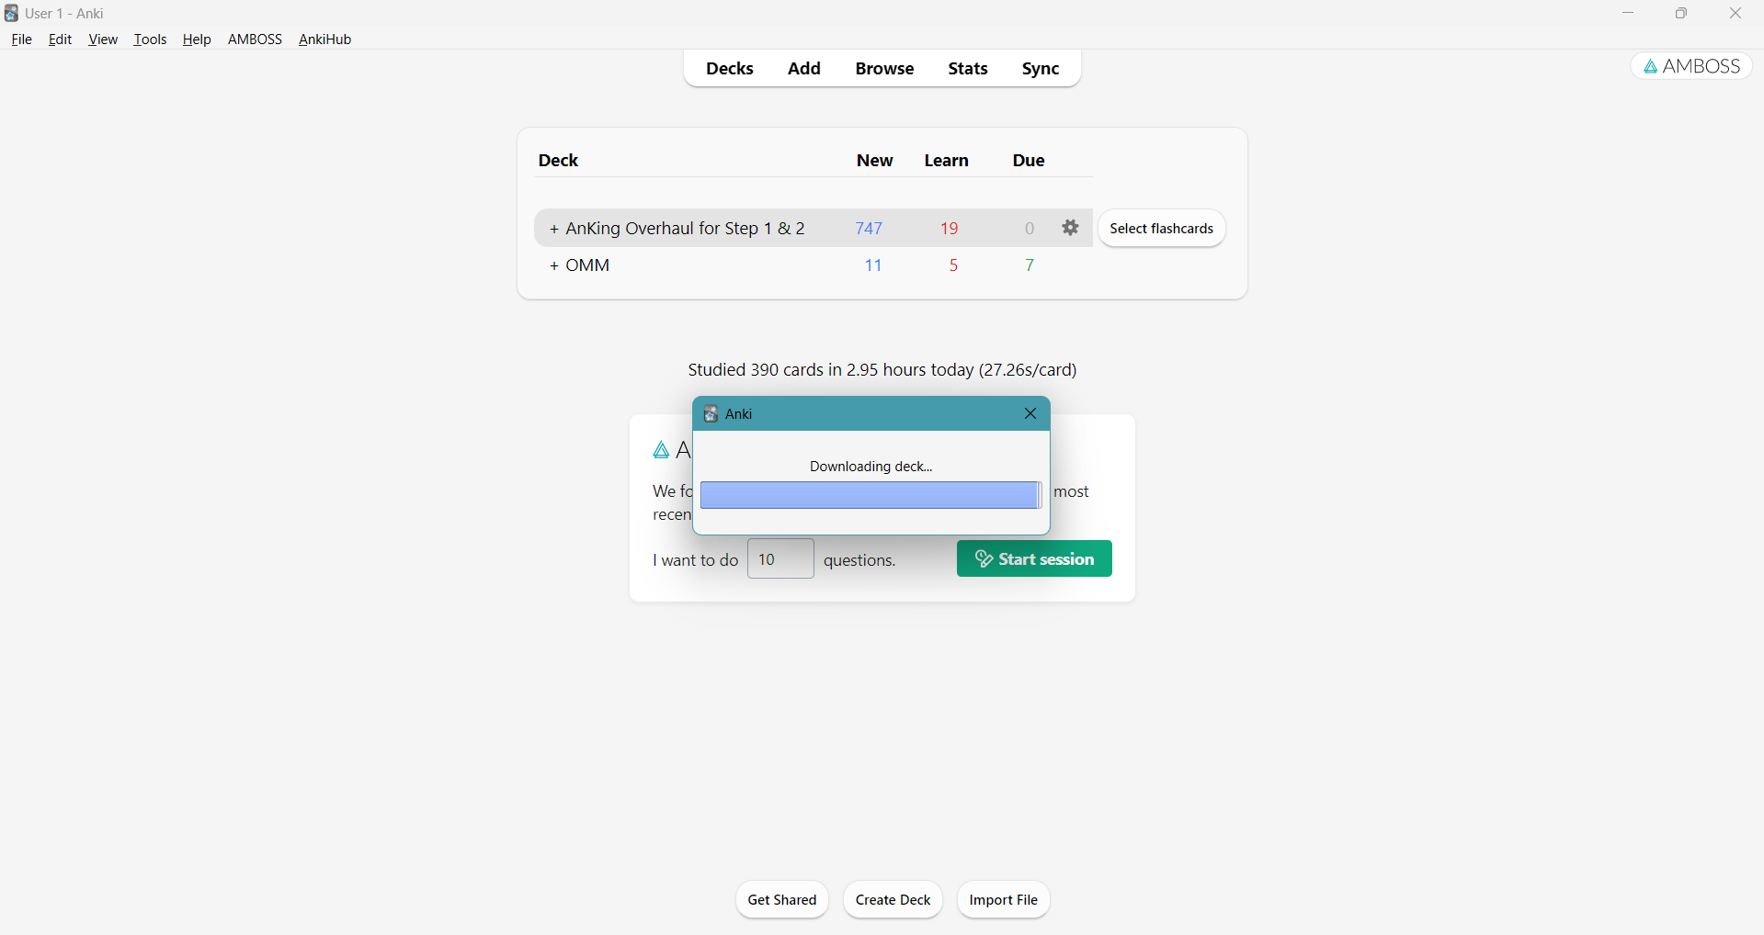The image size is (1764, 935).
Task: Expand the AnKing Overhaul deck tree
Action: [553, 229]
